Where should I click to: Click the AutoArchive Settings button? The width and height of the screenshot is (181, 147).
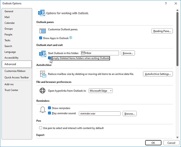(158, 74)
